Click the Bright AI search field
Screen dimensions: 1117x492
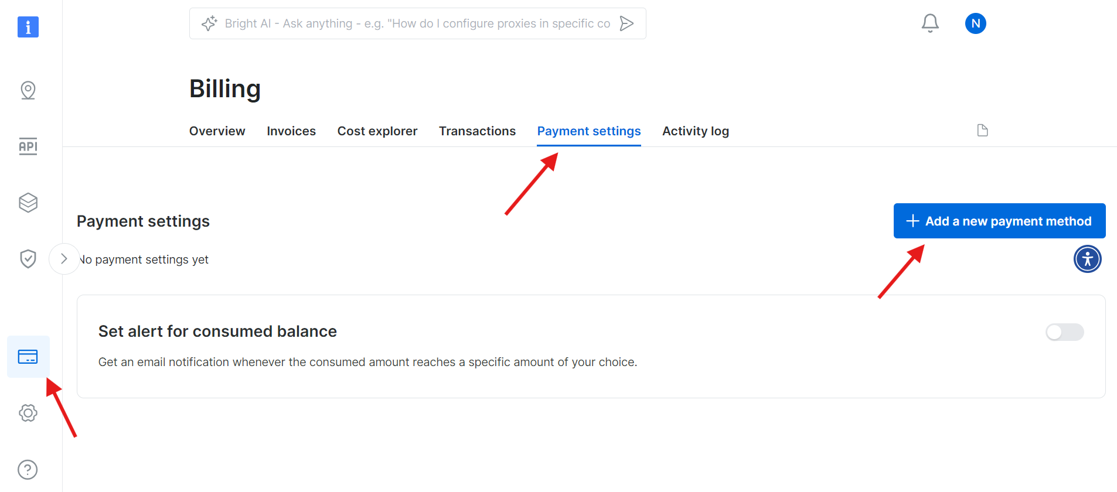coord(410,23)
